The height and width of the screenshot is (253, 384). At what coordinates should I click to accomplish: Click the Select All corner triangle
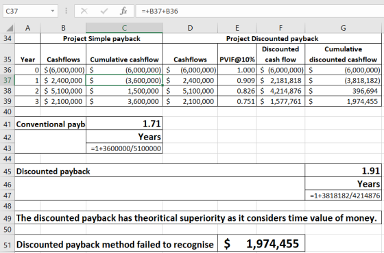(10, 28)
